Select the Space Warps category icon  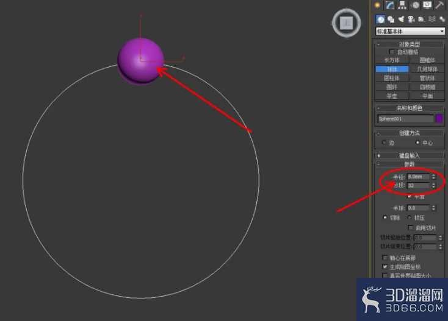(432, 19)
